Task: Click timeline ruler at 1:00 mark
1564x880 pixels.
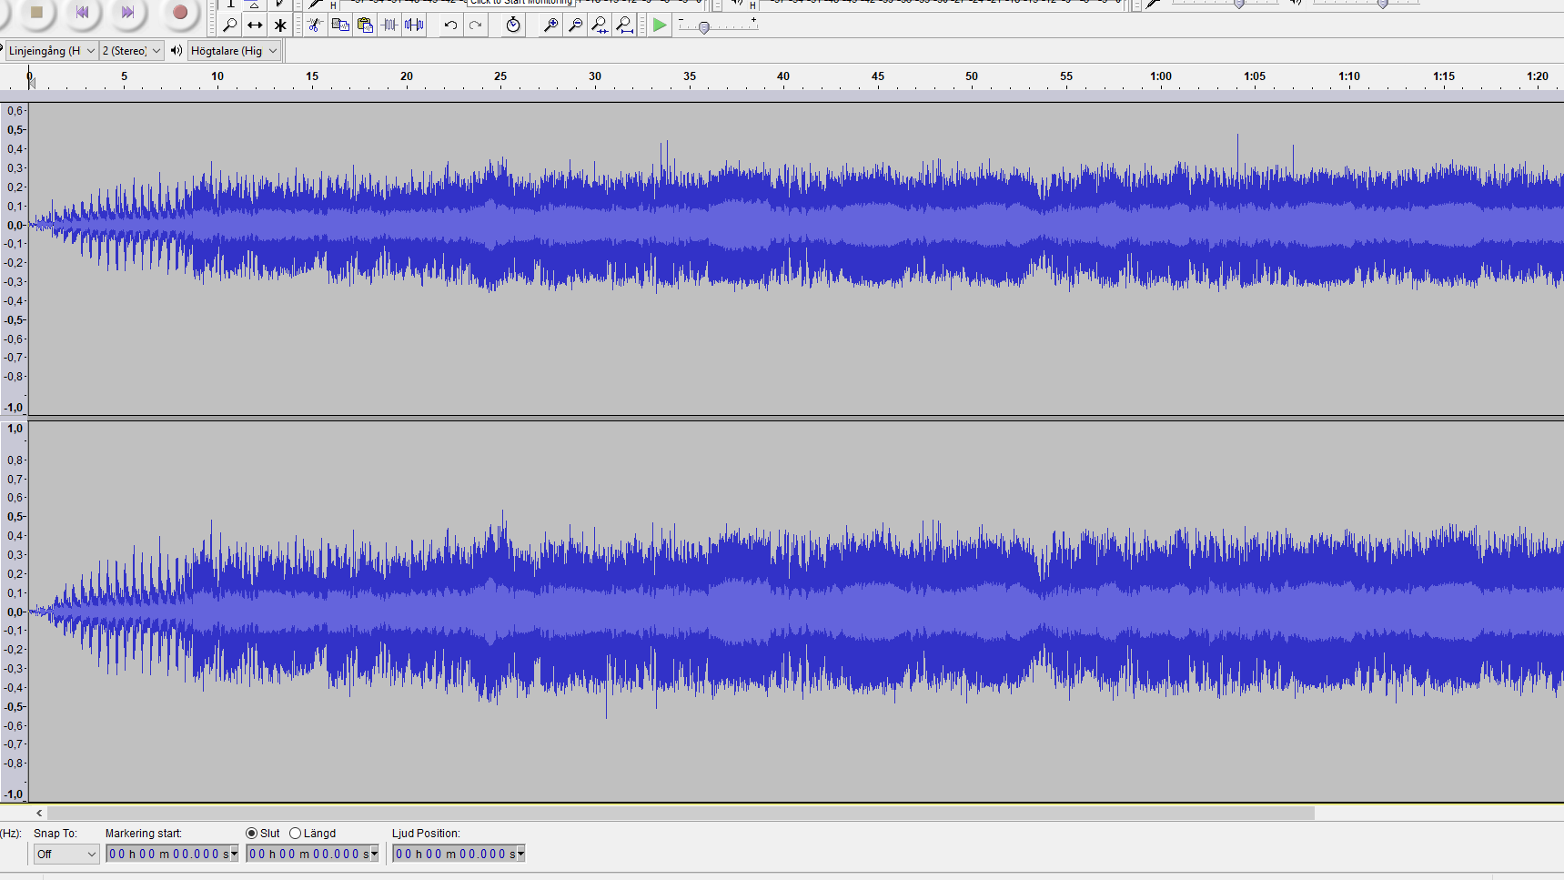Action: pos(1161,77)
